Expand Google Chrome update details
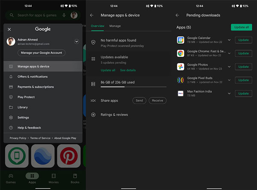The image size is (257, 190). [229, 53]
